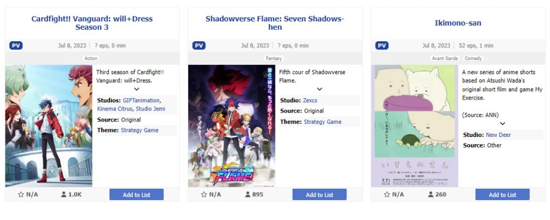Screen dimensions: 550x220
Task: Select the Avant Garde genre tag
Action: tap(445, 58)
